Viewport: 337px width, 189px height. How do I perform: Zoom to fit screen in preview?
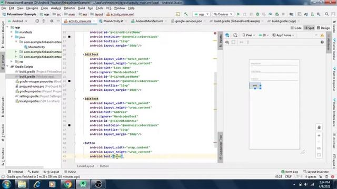click(319, 155)
